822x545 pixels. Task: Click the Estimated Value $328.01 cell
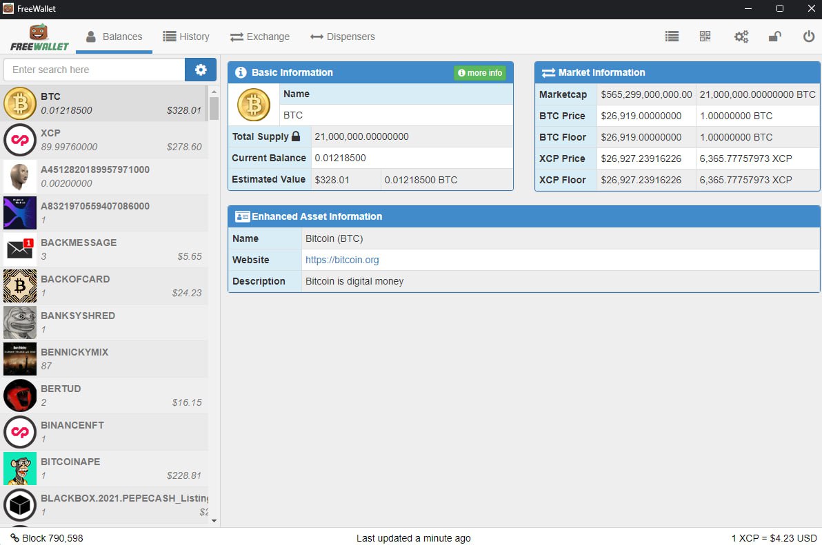click(x=346, y=180)
